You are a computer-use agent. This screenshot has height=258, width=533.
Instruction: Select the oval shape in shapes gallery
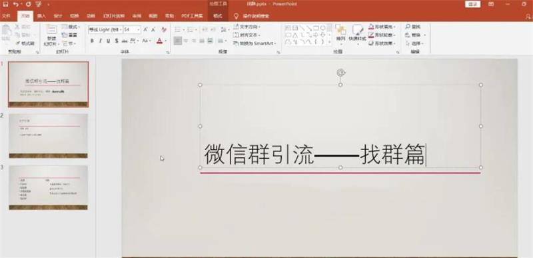click(322, 28)
